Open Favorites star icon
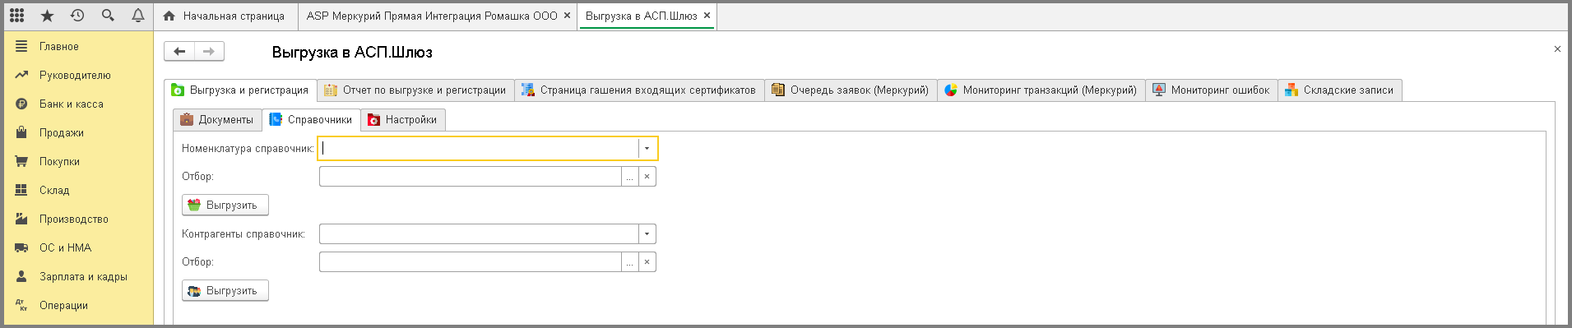This screenshot has height=328, width=1572. click(47, 16)
